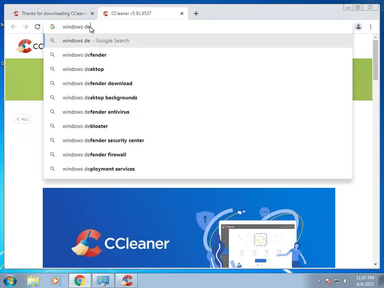Go back with the 'ALL' button

tap(22, 119)
